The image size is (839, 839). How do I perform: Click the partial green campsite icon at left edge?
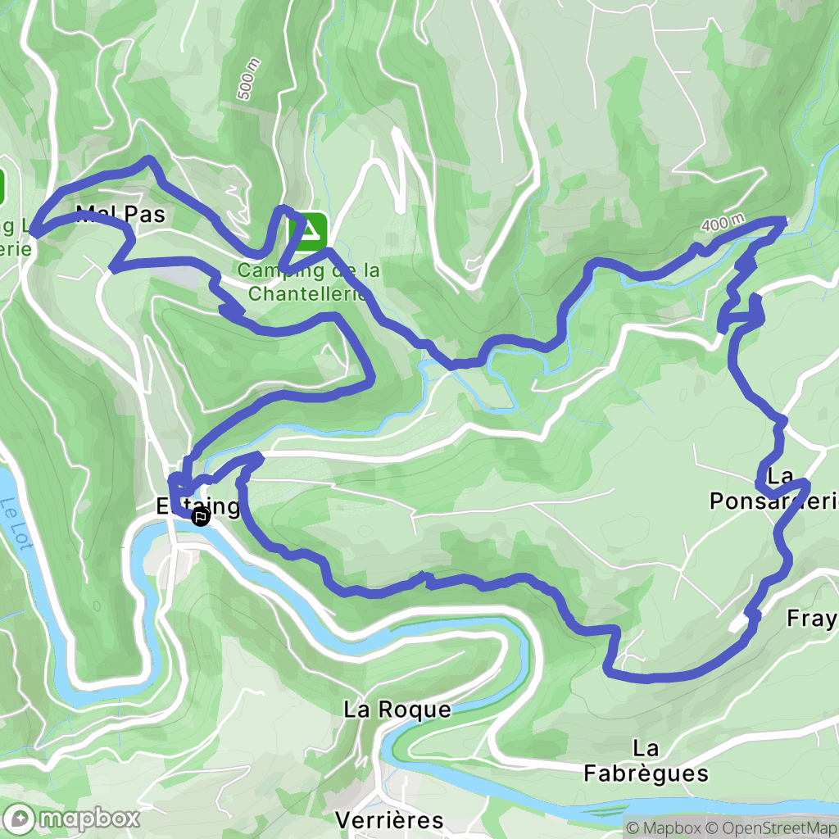(2, 186)
